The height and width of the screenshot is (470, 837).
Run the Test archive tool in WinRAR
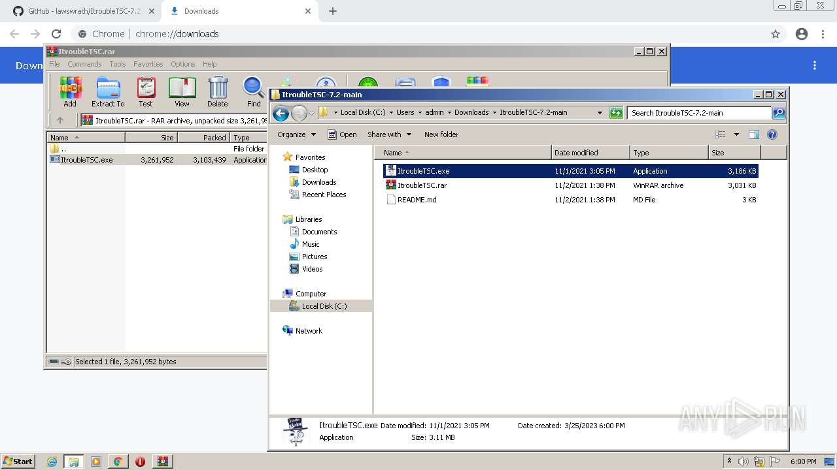(x=146, y=91)
